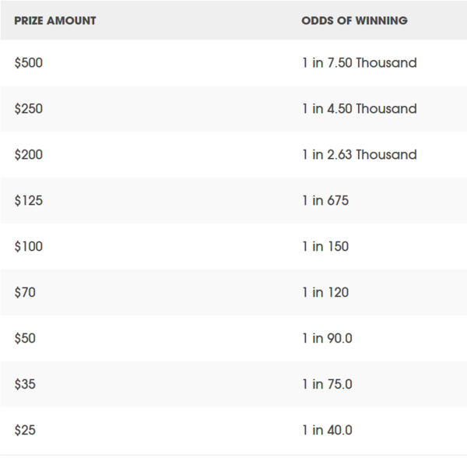Image resolution: width=467 pixels, height=458 pixels.
Task: Click the 1 in 90.0 odds value
Action: click(328, 339)
